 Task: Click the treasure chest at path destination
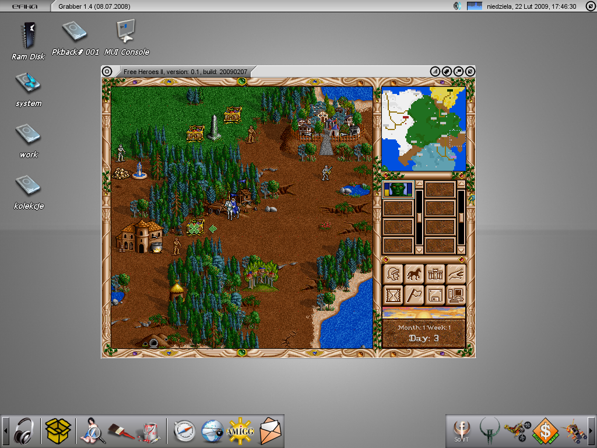coord(195,228)
